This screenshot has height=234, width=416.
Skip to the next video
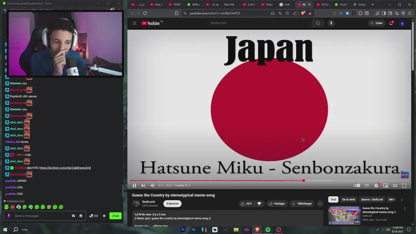[143, 186]
